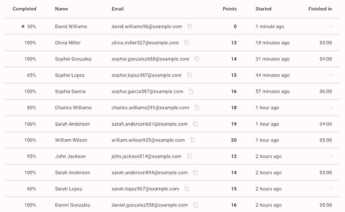
Task: Copy David Williams' email address
Action: pos(190,26)
